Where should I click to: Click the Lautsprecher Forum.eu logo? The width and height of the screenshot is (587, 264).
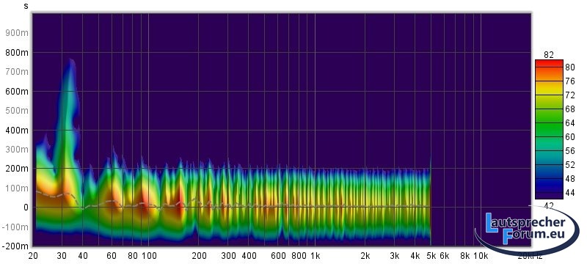[527, 230]
